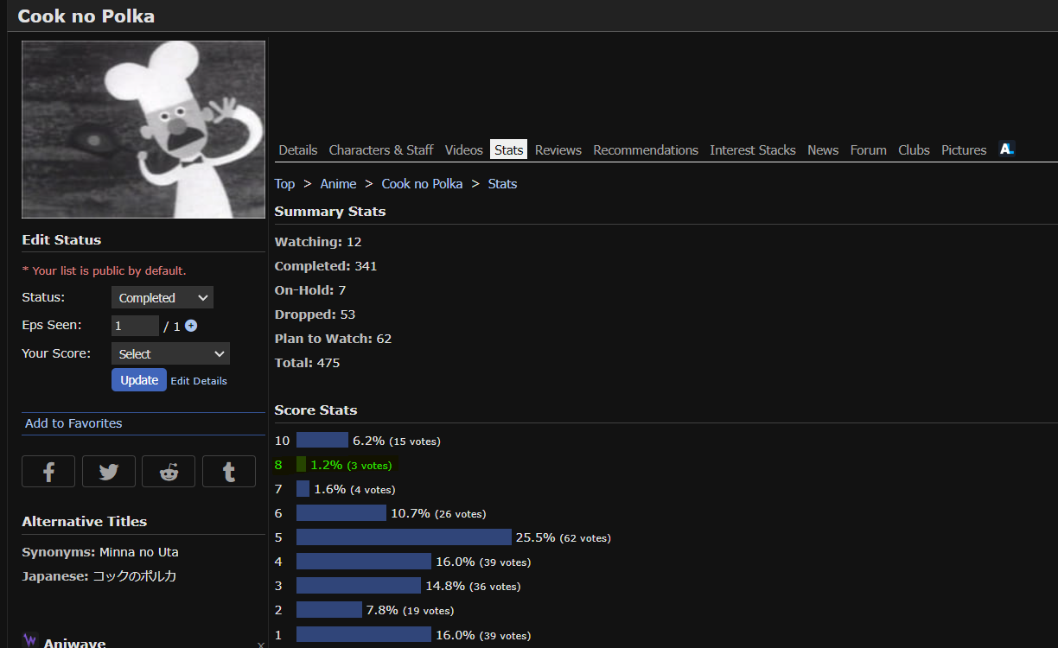The image size is (1058, 648).
Task: Share on Twitter icon button
Action: (x=109, y=472)
